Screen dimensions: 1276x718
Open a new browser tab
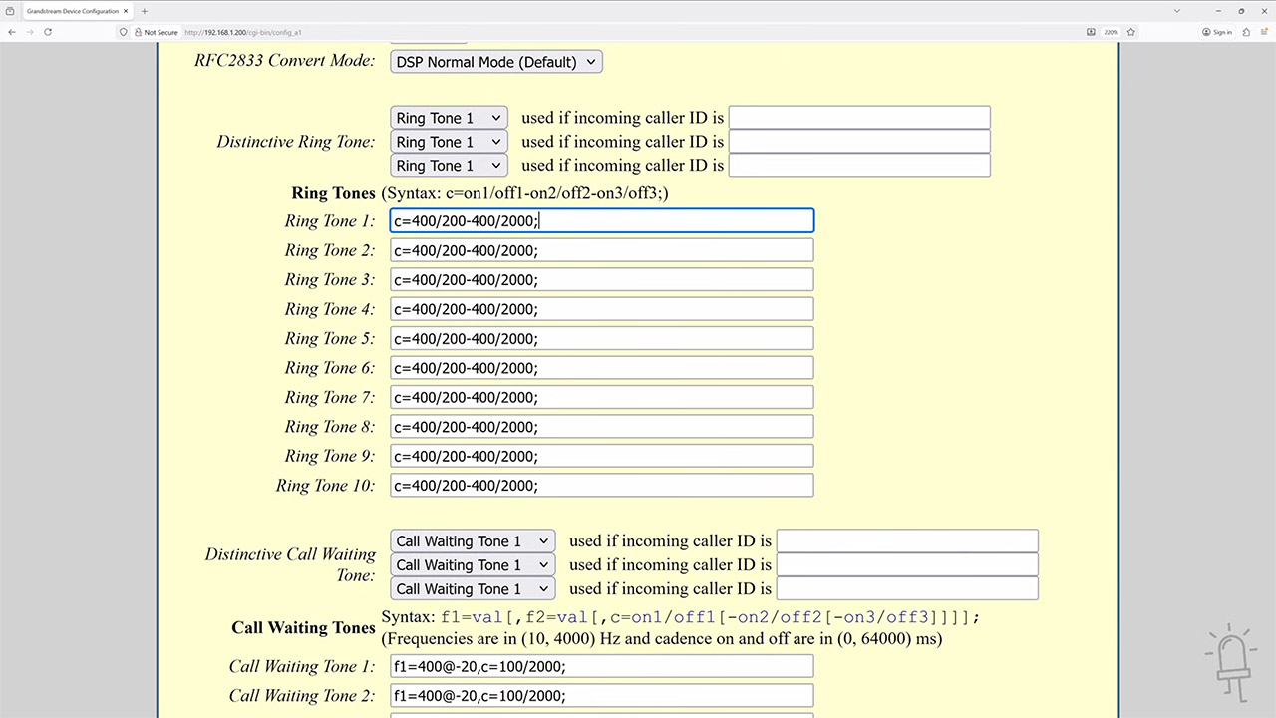145,11
